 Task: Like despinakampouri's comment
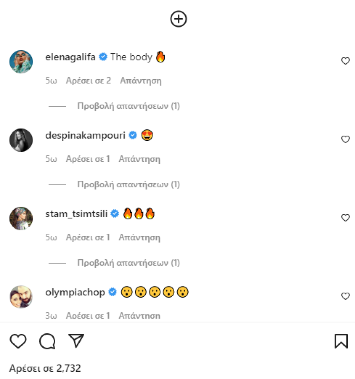point(345,139)
